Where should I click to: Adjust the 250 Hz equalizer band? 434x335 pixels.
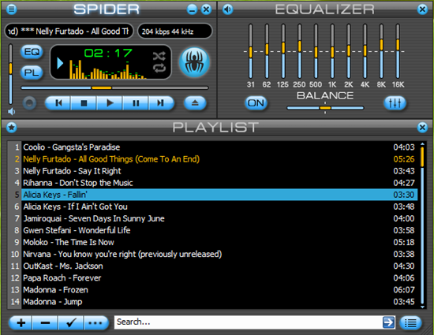point(300,51)
